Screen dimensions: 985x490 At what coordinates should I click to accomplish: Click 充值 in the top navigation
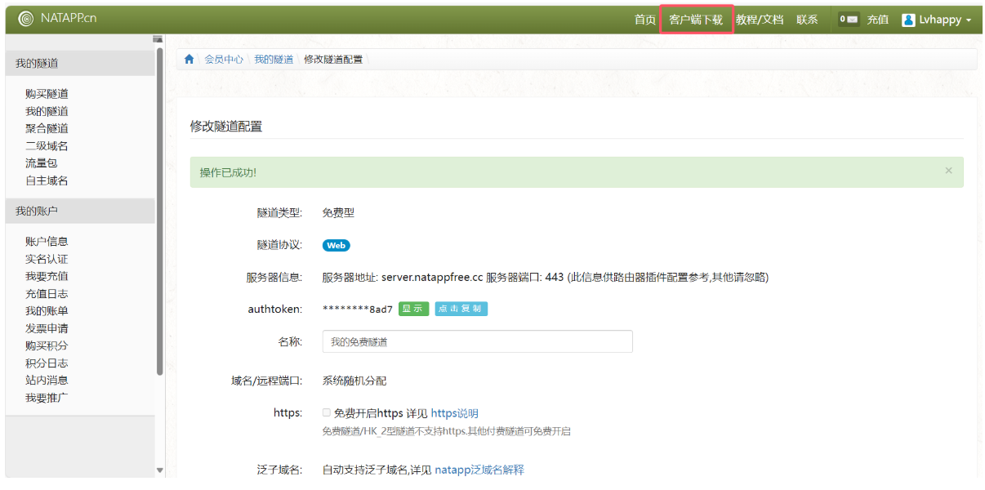click(878, 20)
